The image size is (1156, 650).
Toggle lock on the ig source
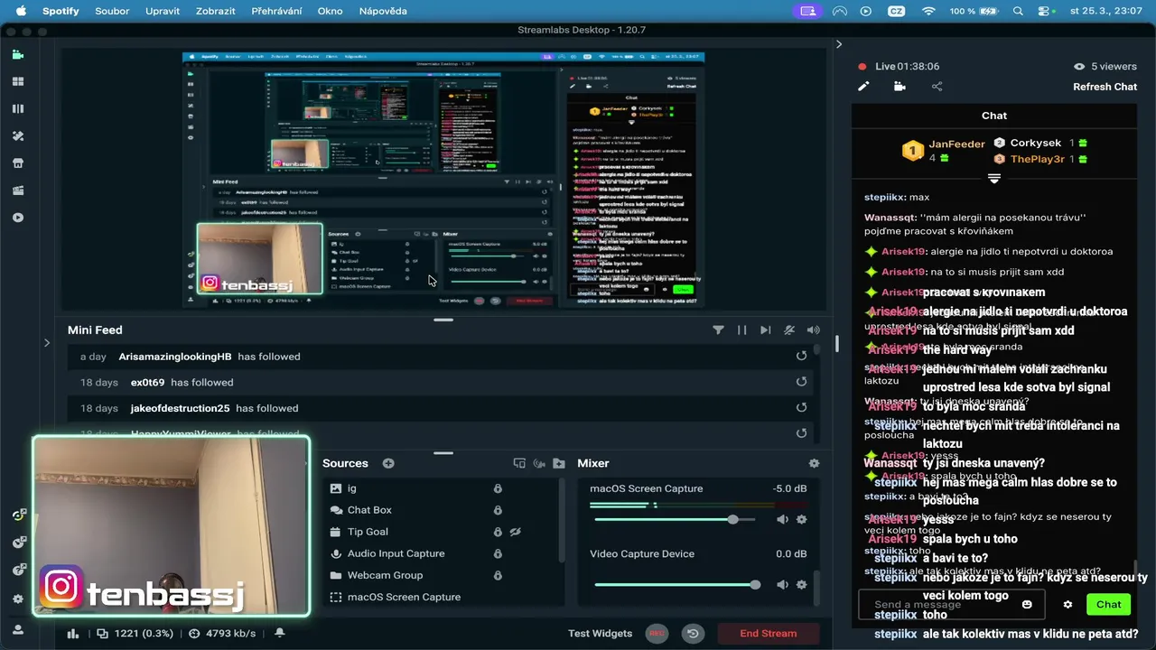[498, 488]
